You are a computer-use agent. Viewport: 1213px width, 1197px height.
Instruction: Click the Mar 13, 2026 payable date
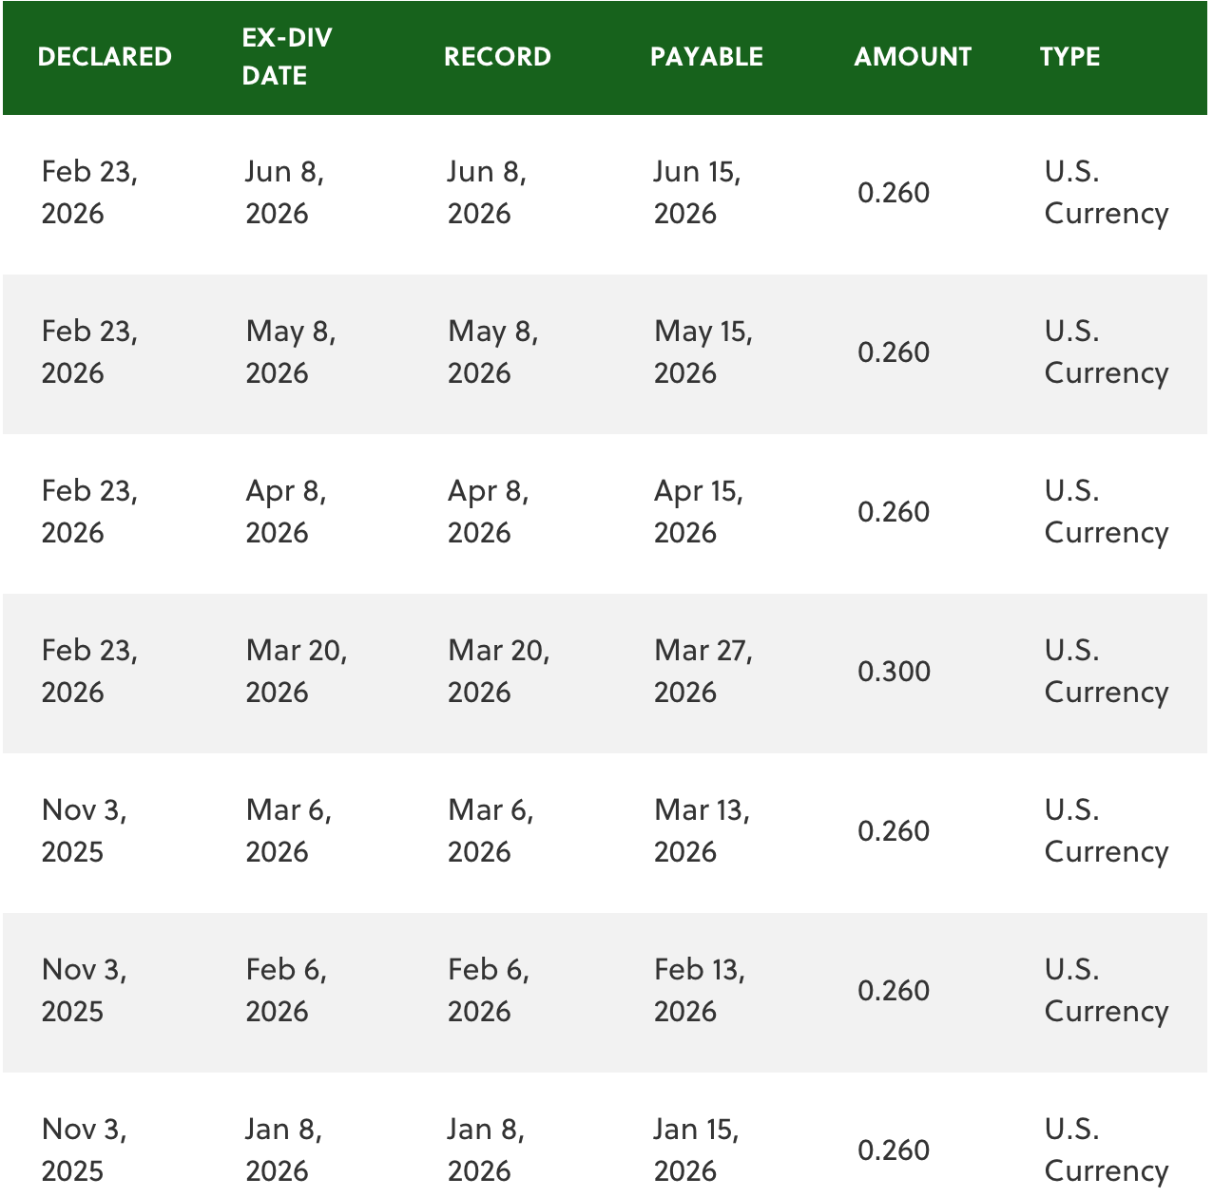tap(702, 831)
